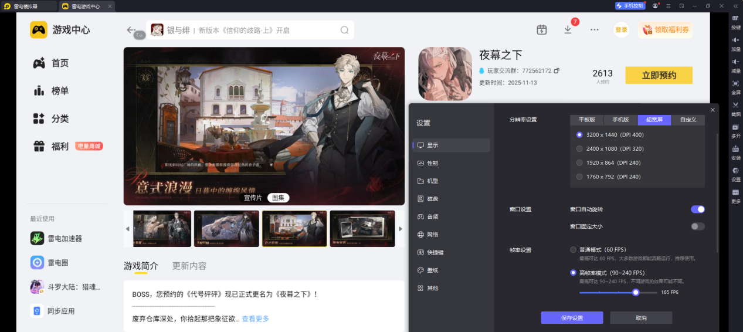
Task: Open 快捷键 settings section
Action: point(451,252)
